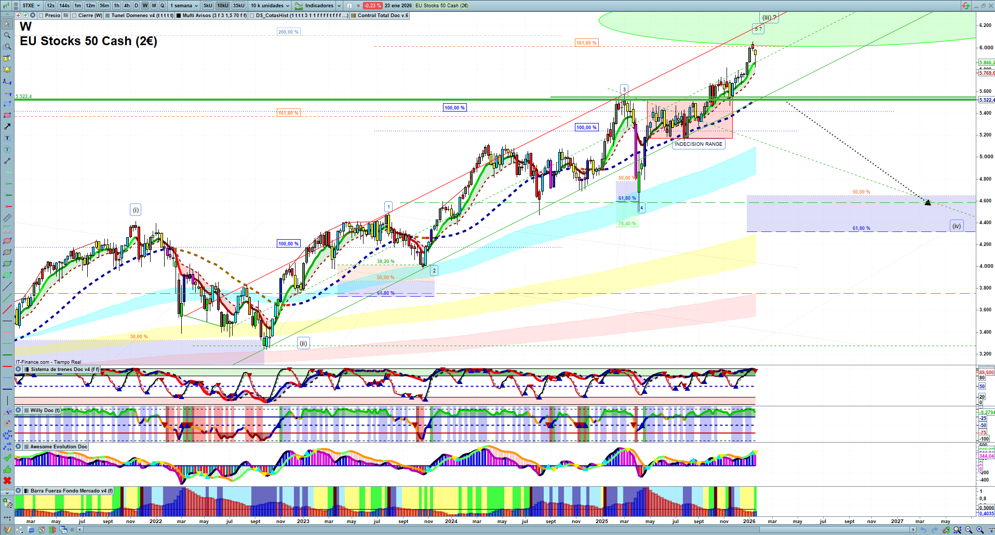
Task: Select the blue dashed rectangle tool
Action: (7, 104)
